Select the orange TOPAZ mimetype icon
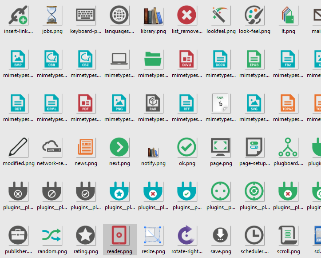Screen dimensions: 321x258 [x=288, y=103]
